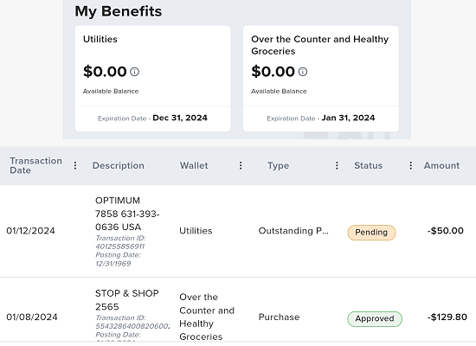Sort by the Description column header
Viewport: 476px width, 346px height.
tap(119, 165)
